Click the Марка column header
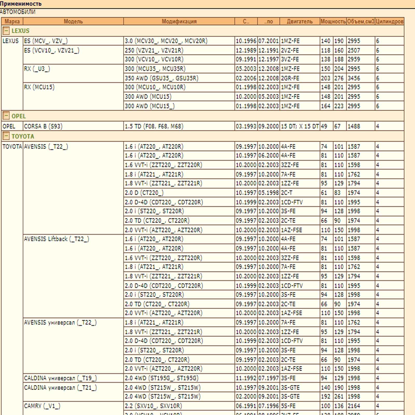Viewport: 415px width, 415px height. pyautogui.click(x=12, y=22)
